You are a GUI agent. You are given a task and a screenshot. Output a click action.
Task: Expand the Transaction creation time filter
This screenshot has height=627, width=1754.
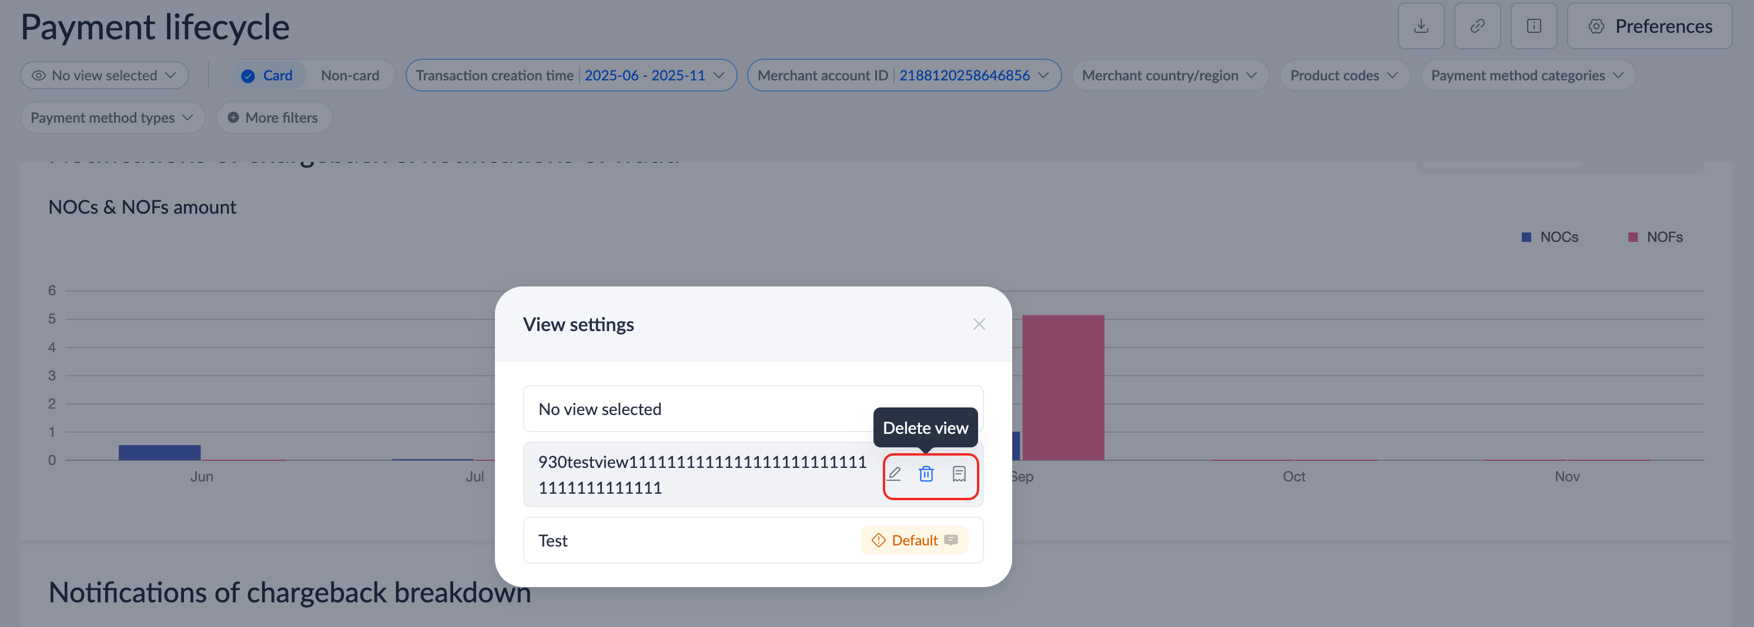tap(571, 76)
